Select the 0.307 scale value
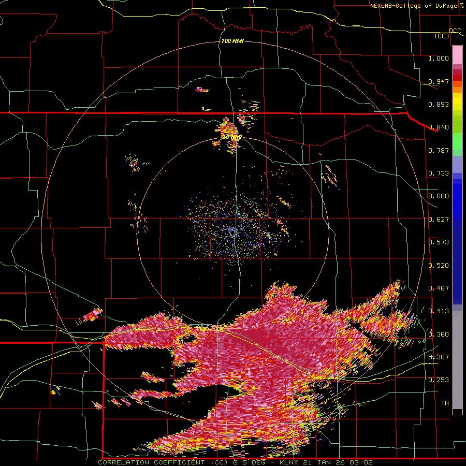This screenshot has width=466, height=466. coord(439,357)
